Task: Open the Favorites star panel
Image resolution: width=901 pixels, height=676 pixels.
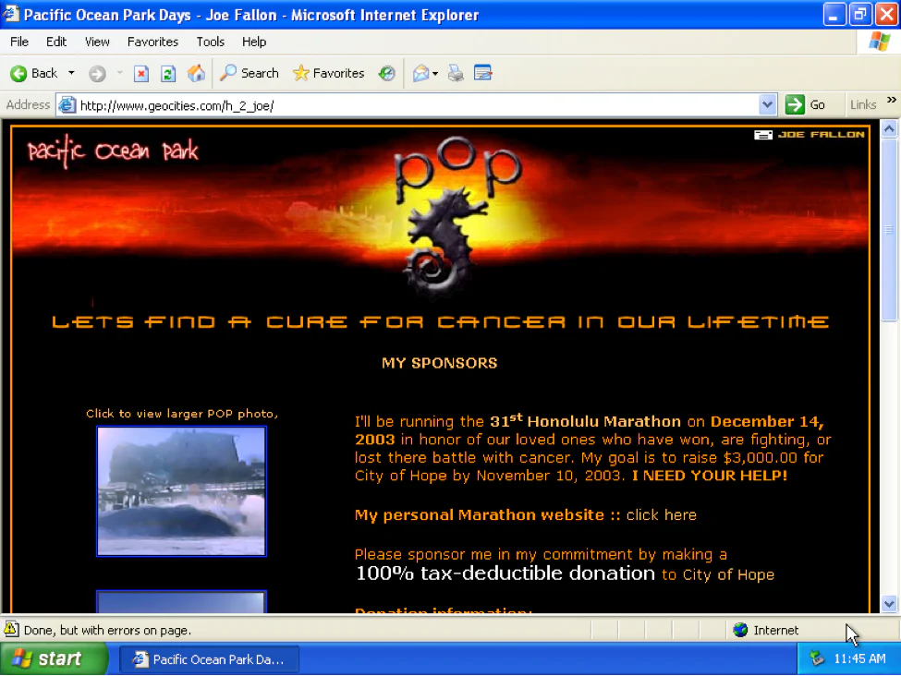Action: (329, 74)
